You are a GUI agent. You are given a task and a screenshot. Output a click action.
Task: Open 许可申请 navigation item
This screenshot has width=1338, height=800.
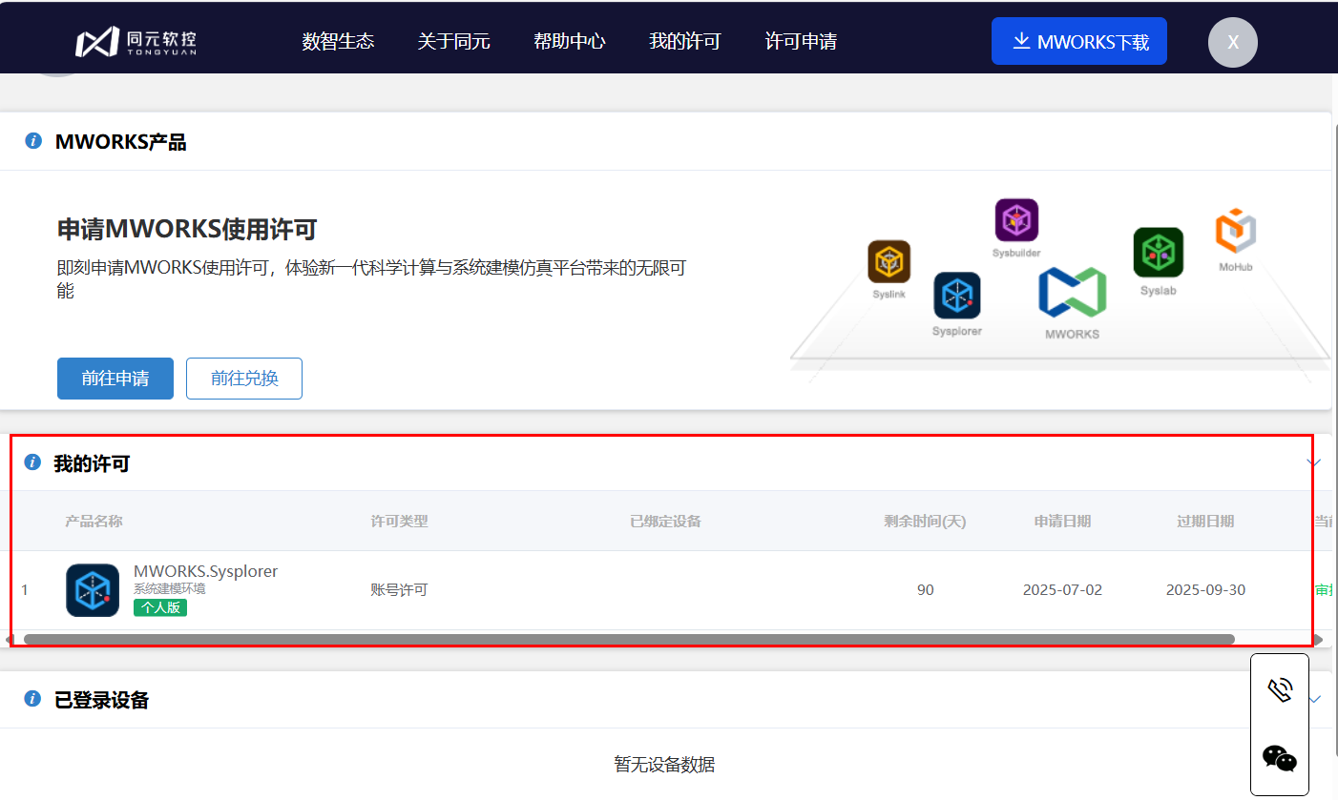[x=801, y=41]
